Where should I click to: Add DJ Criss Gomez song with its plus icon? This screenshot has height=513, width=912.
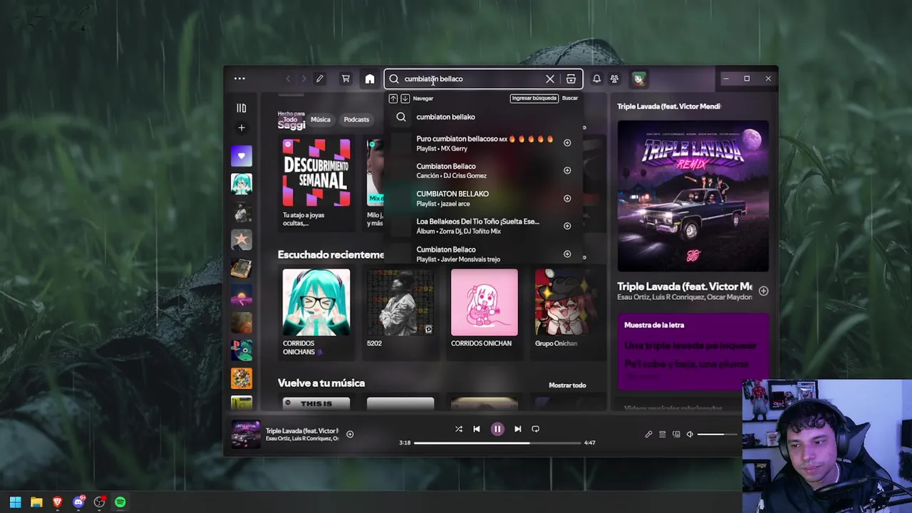click(x=567, y=170)
